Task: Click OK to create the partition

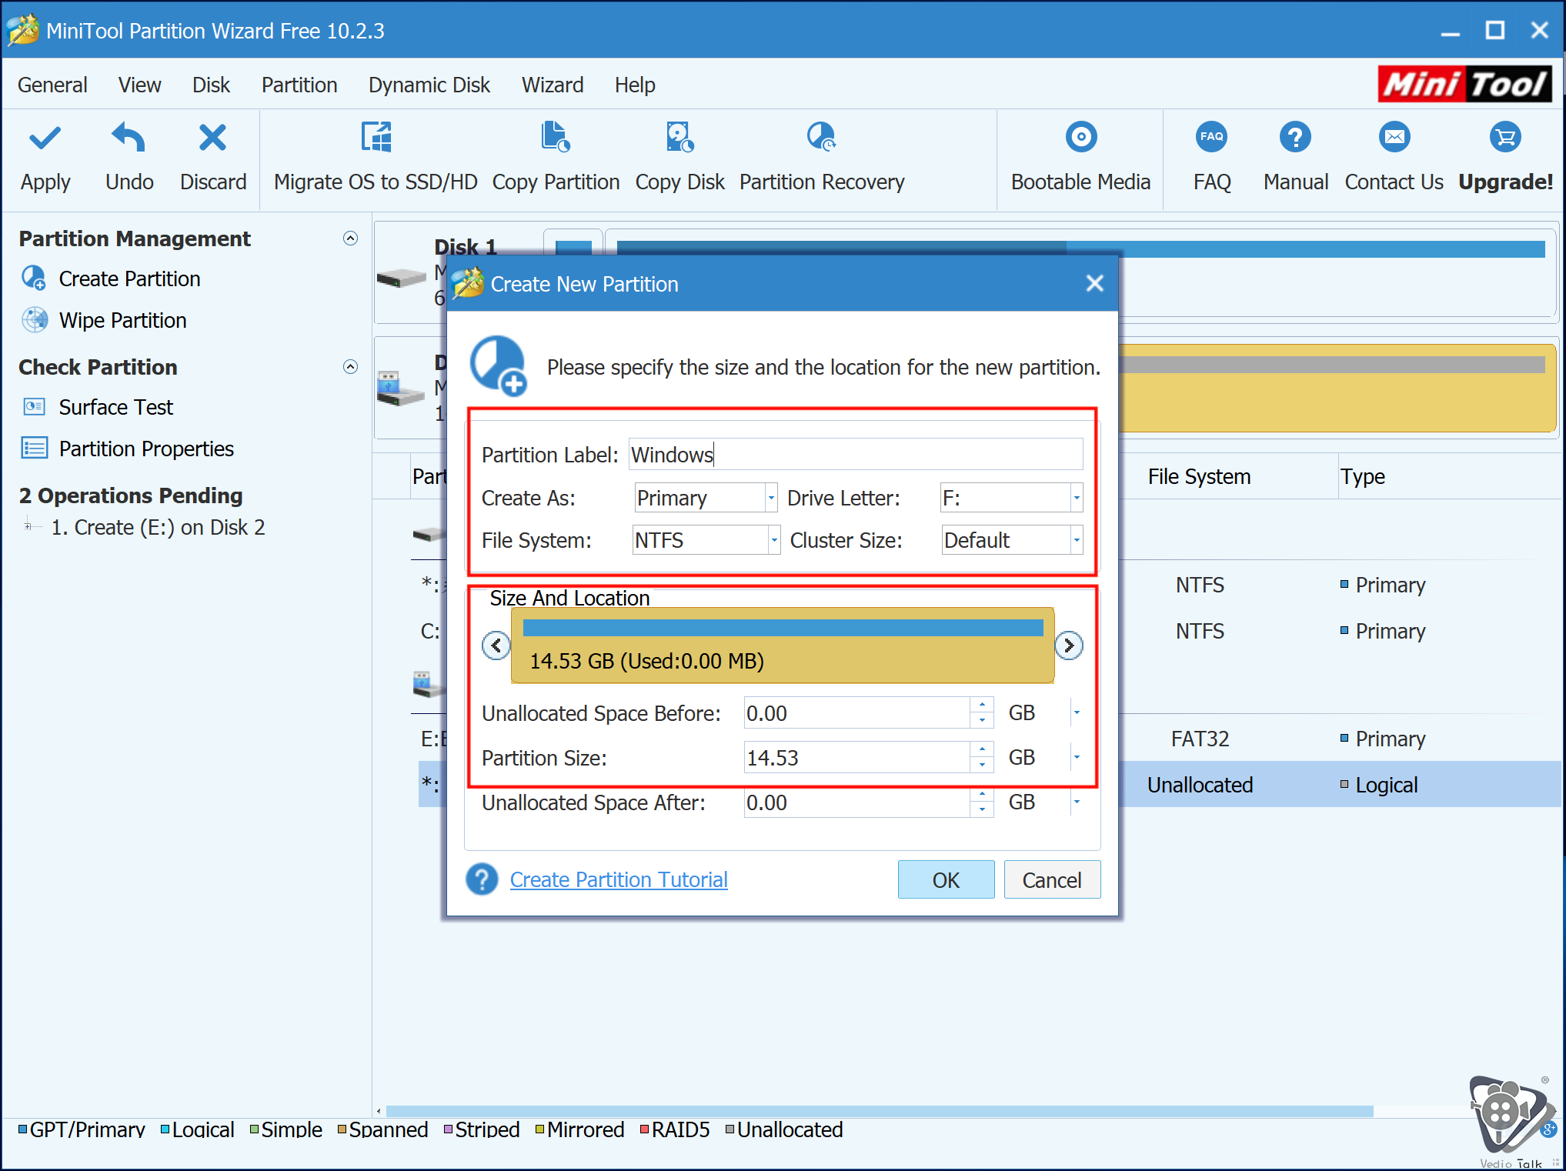Action: [x=946, y=879]
